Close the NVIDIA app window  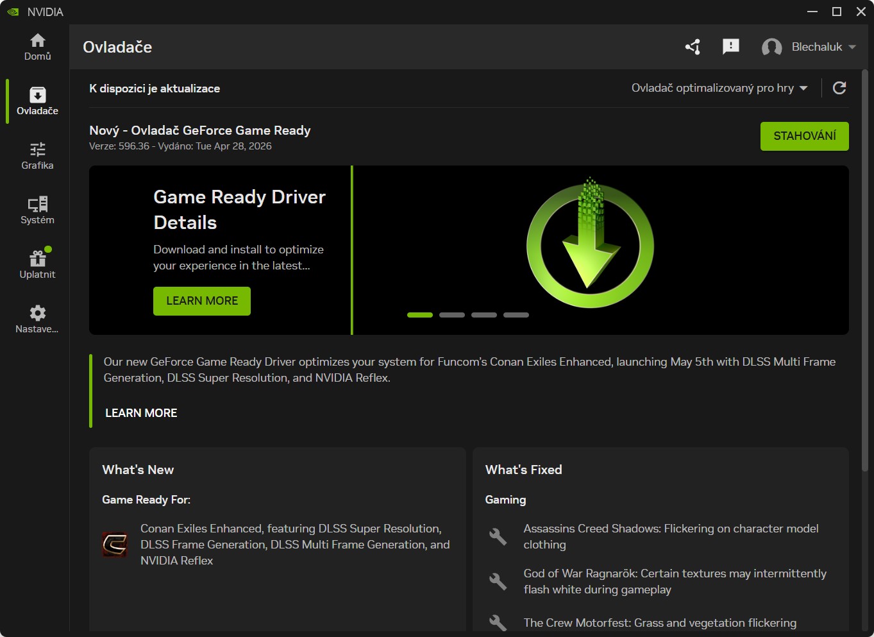point(861,12)
